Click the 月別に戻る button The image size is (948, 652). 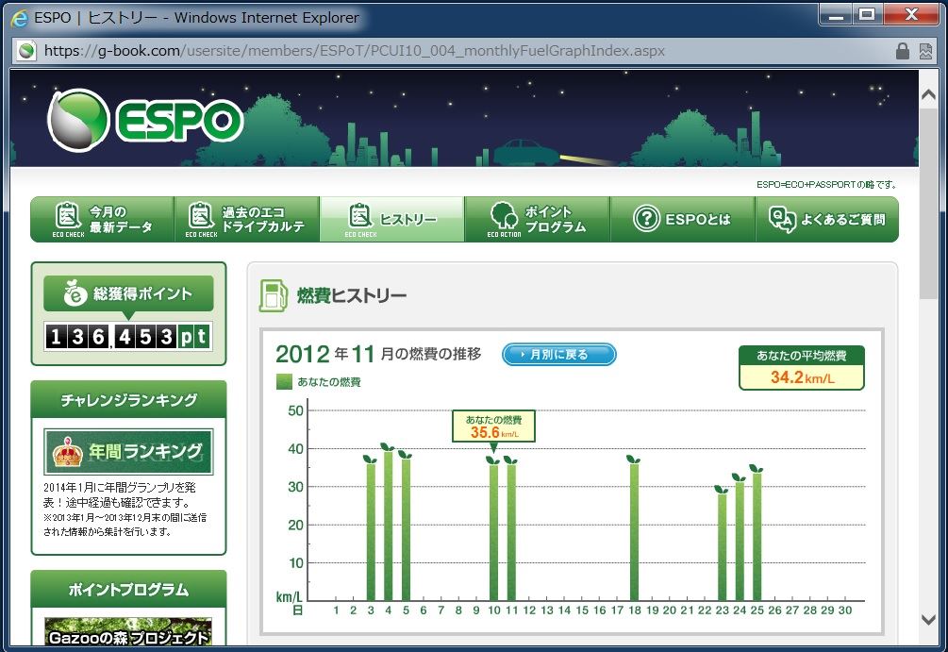(559, 355)
